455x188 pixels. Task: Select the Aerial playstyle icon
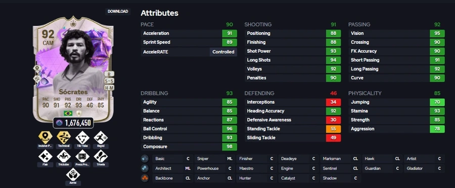[x=73, y=174]
